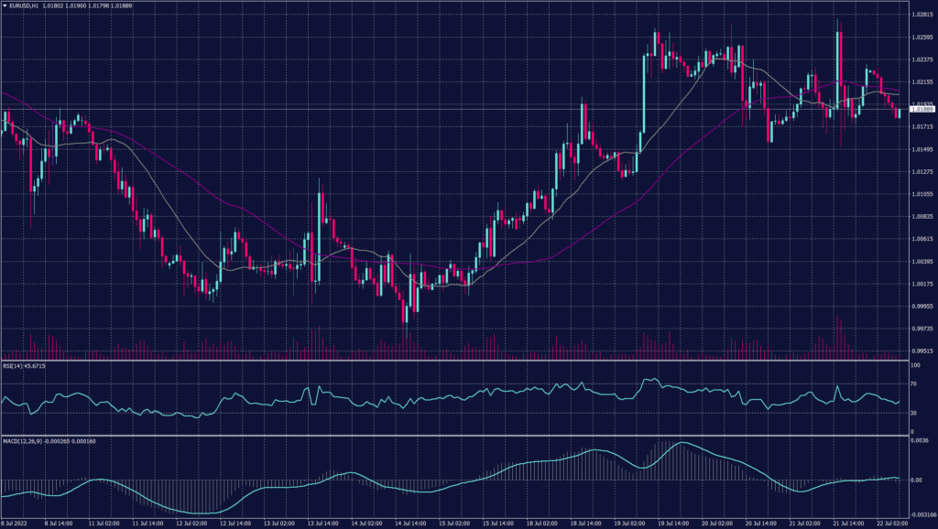This screenshot has width=938, height=529.
Task: Select the 8 Jul 2022 timestamp label
Action: pyautogui.click(x=16, y=522)
